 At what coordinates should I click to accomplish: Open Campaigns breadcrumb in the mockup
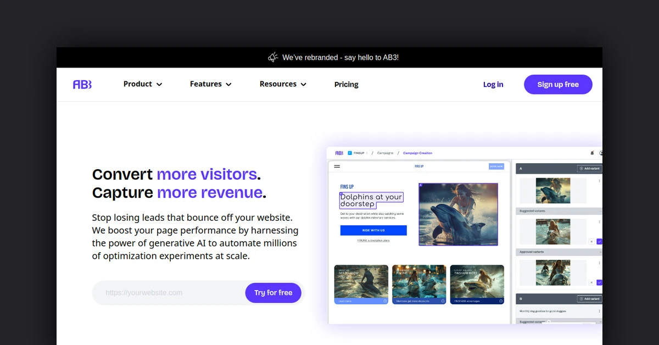[x=385, y=153]
